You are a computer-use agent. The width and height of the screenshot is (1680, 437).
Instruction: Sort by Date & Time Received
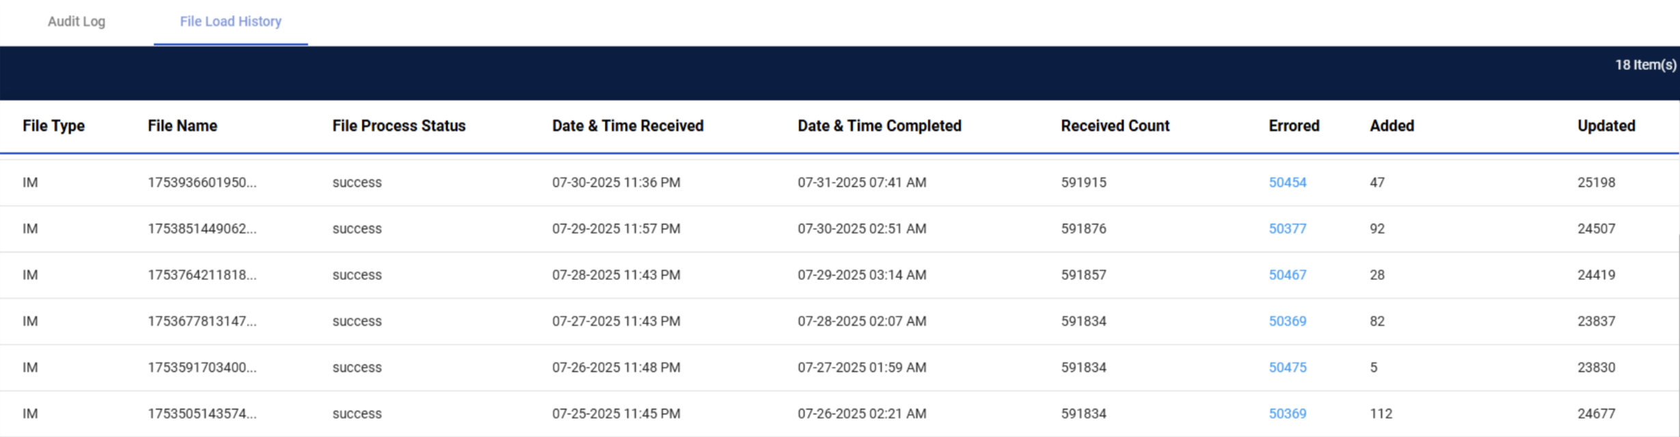pos(628,126)
